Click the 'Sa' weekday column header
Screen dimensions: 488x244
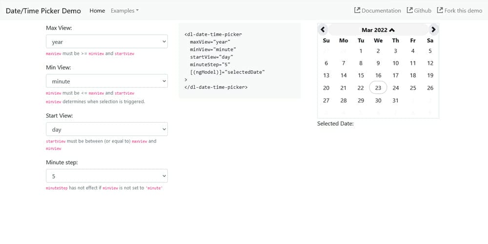[430, 41]
